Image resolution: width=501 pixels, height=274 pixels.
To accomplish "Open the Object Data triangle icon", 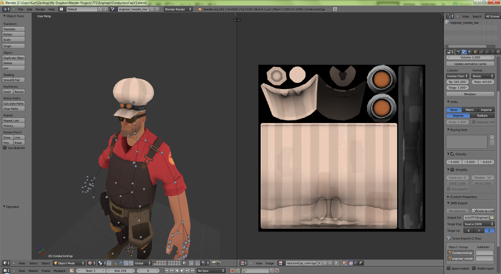I will (x=493, y=52).
